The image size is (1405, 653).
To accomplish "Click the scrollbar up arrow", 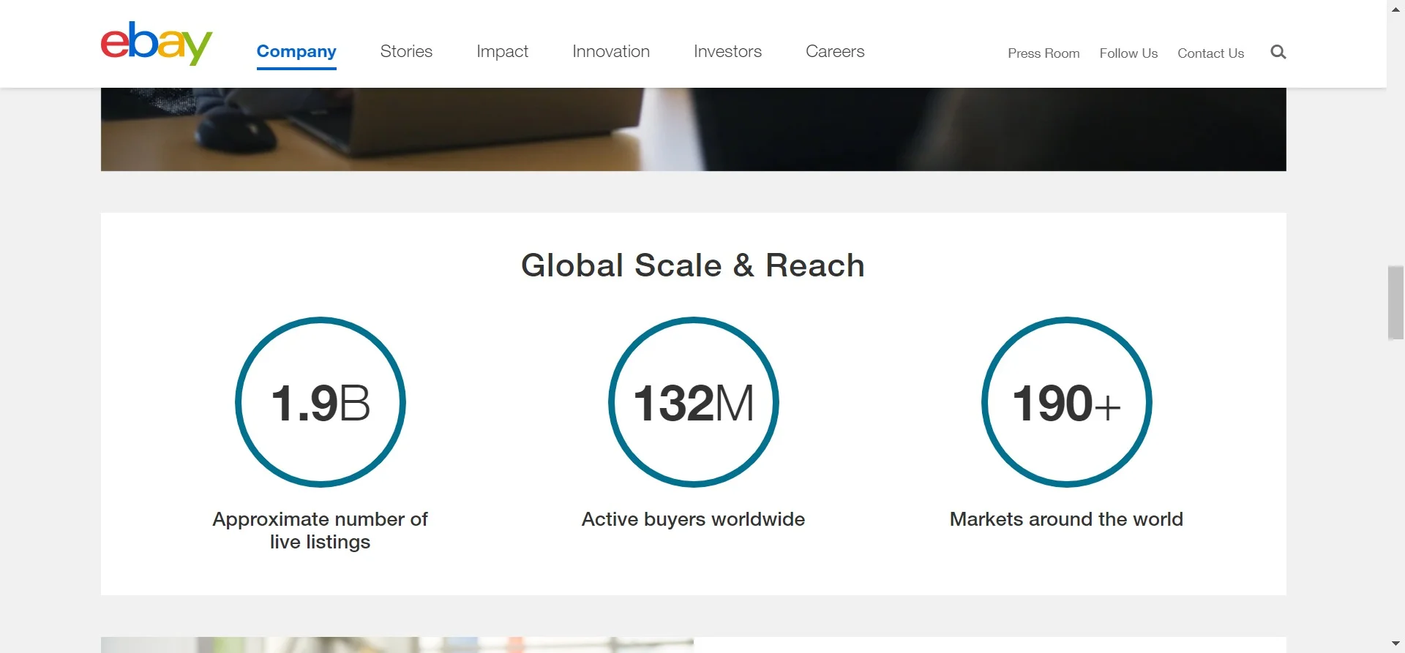I will [1395, 9].
